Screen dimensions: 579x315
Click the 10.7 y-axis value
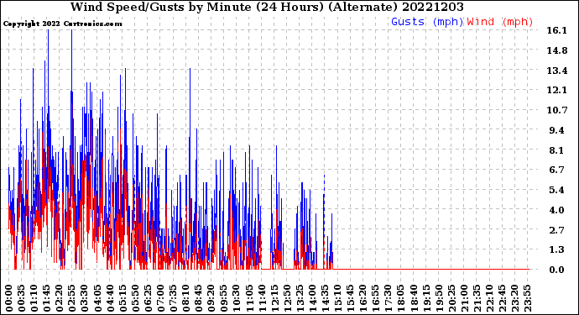(557, 110)
